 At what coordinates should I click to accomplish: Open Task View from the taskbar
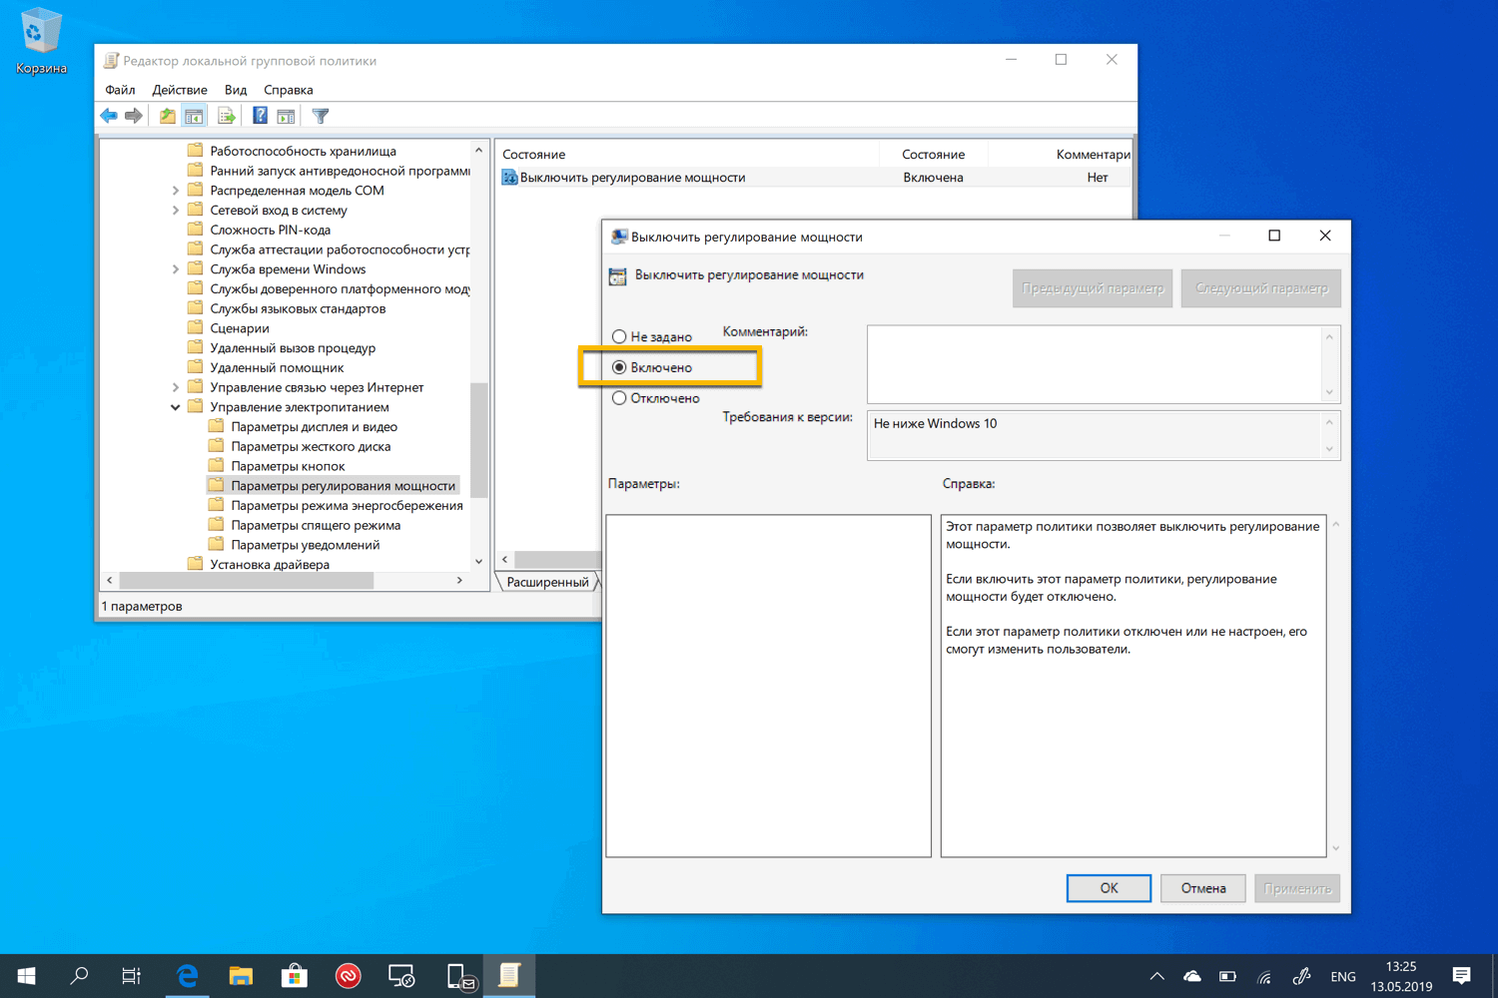[131, 976]
